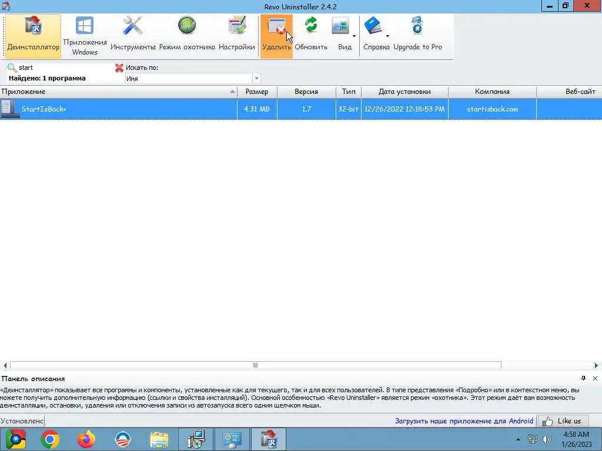The height and width of the screenshot is (451, 602).
Task: Sort by Веб-сайт column header
Action: click(x=570, y=92)
